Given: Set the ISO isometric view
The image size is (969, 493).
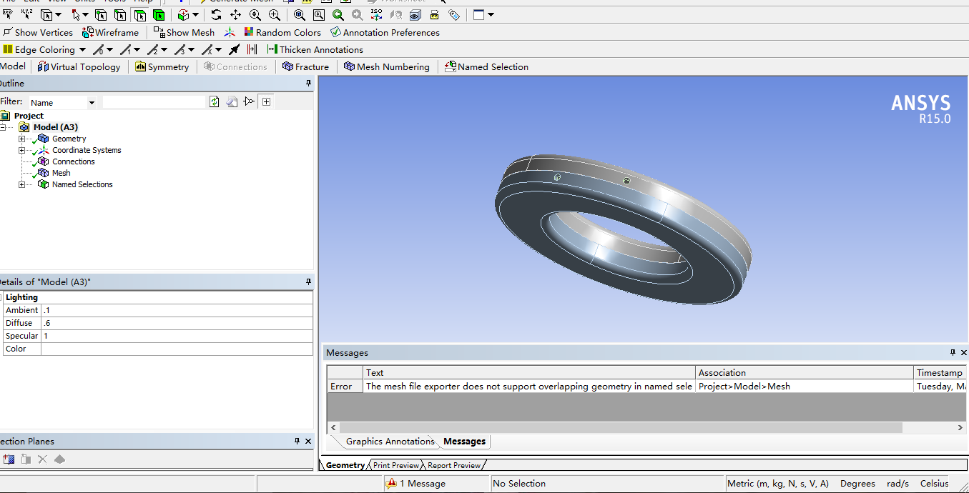Looking at the screenshot, I should [377, 15].
